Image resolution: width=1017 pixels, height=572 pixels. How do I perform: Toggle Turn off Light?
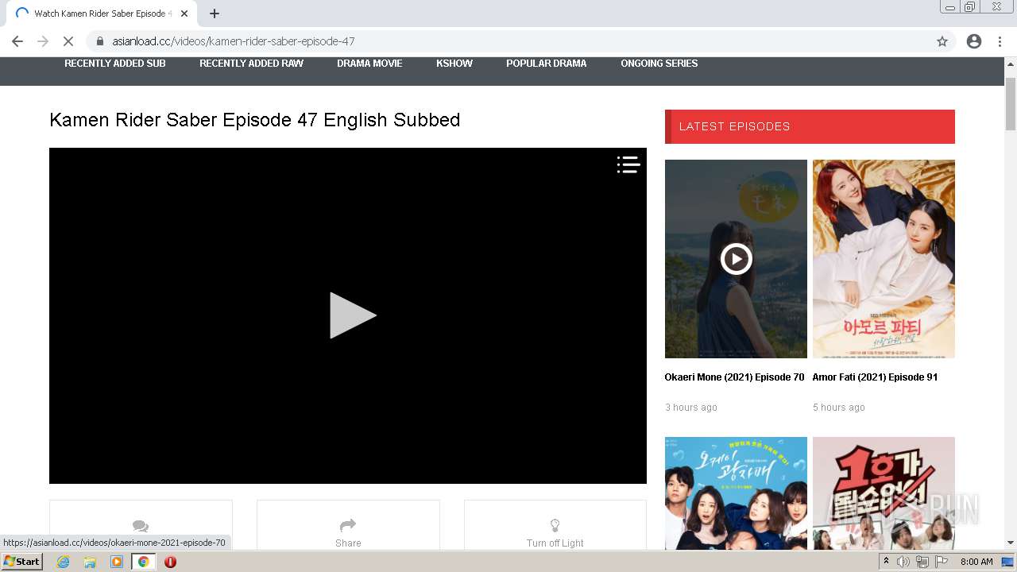(555, 525)
